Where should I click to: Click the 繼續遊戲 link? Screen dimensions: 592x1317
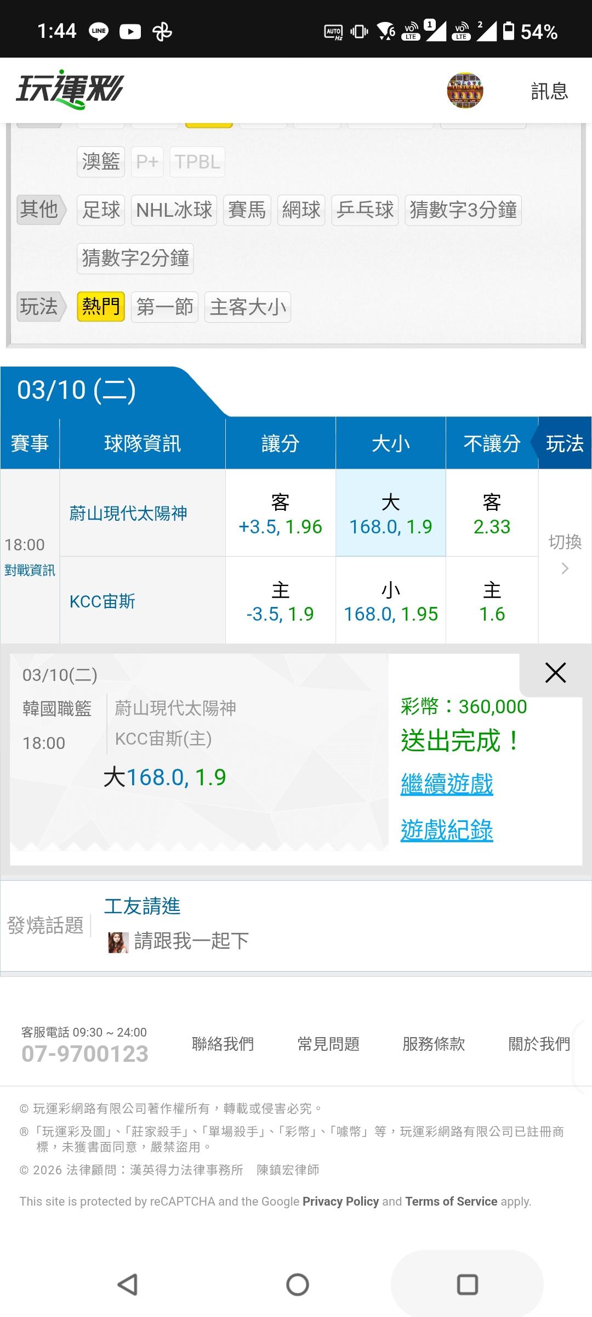(x=447, y=784)
